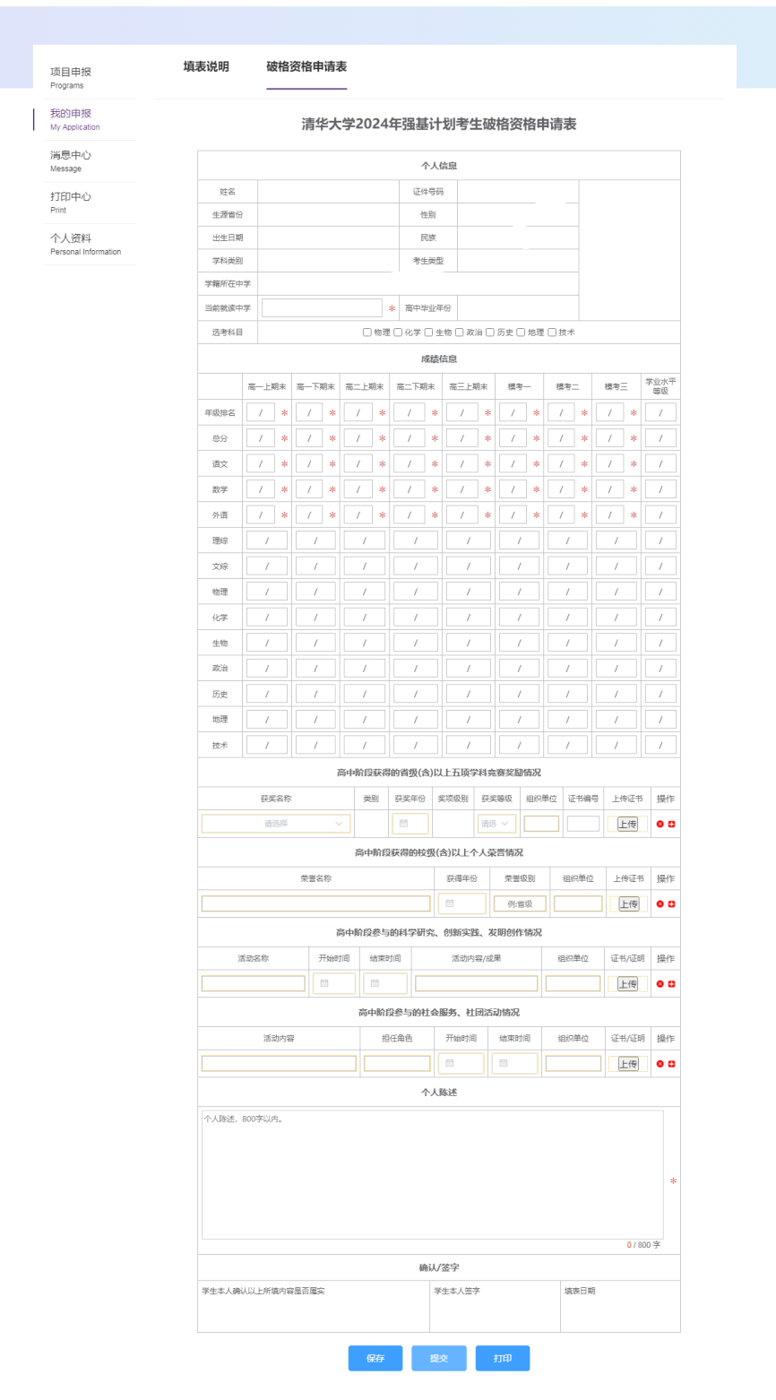Click 总分 field under 高一下期末
Image resolution: width=776 pixels, height=1400 pixels.
click(x=309, y=438)
